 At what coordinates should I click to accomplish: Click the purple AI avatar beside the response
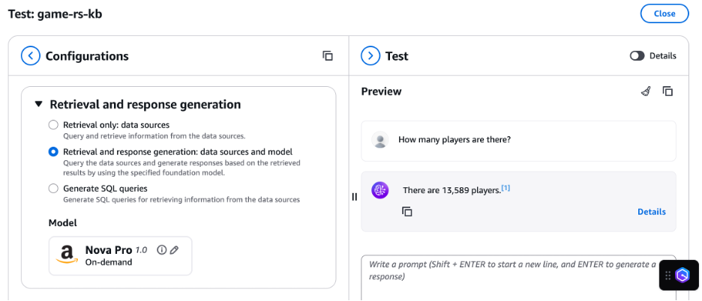[380, 190]
